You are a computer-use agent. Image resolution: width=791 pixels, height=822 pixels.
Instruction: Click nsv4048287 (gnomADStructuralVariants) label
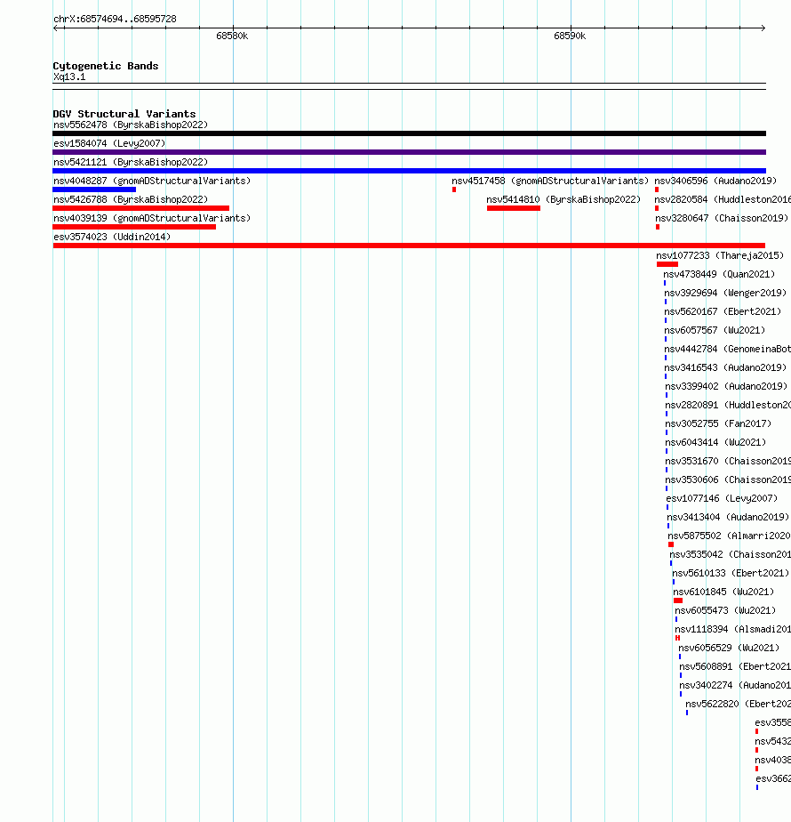(x=152, y=181)
